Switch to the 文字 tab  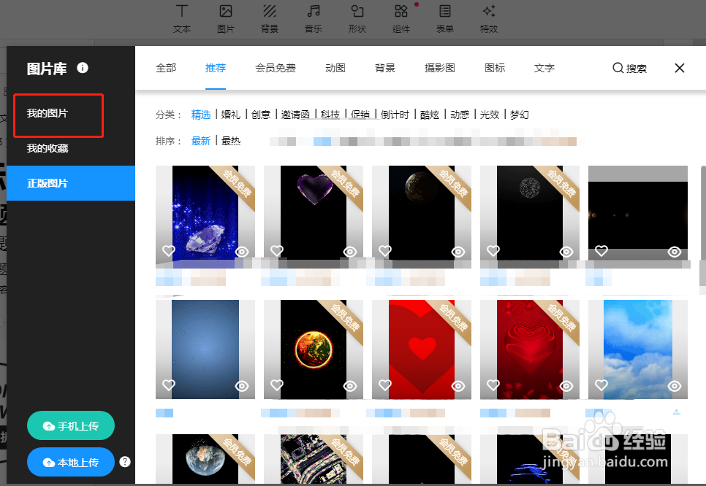tap(544, 68)
